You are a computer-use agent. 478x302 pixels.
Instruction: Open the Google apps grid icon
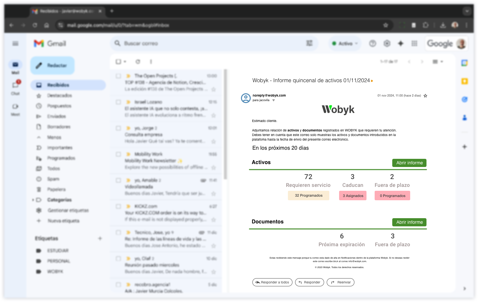(414, 43)
